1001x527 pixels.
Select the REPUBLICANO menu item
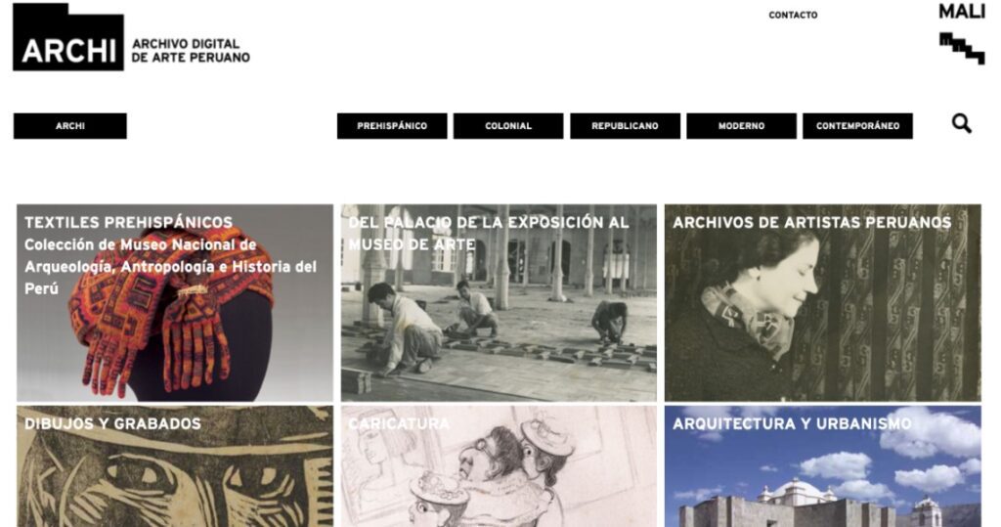[x=625, y=126]
